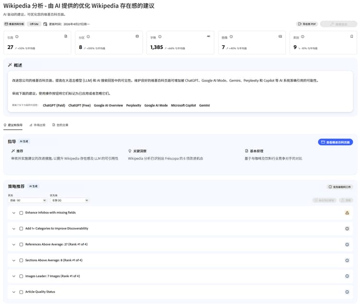Click the ChatGPT (Paid) label
360x304 pixels.
54,105
